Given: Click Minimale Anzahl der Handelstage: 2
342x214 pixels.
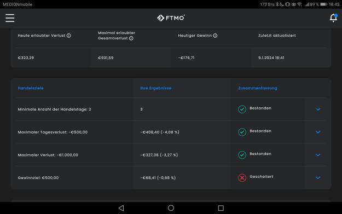Looking at the screenshot, I should 54,109.
